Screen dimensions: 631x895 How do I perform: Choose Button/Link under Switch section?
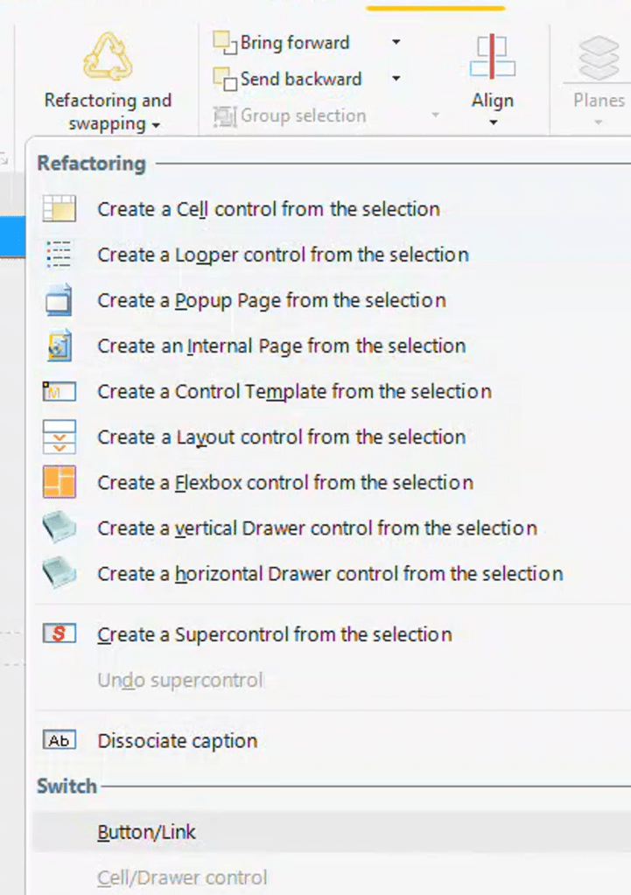coord(147,832)
